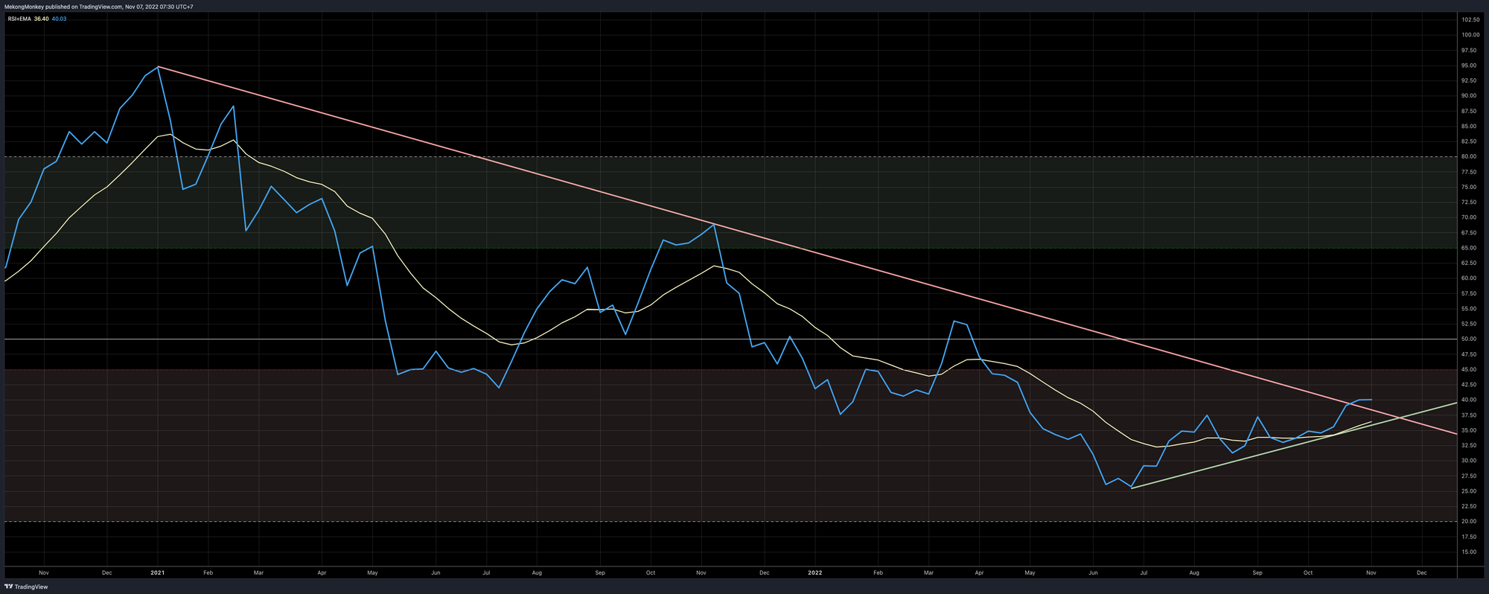Screen dimensions: 1489x594
Task: Click the 85.00 price scale label
Action: click(x=1469, y=127)
